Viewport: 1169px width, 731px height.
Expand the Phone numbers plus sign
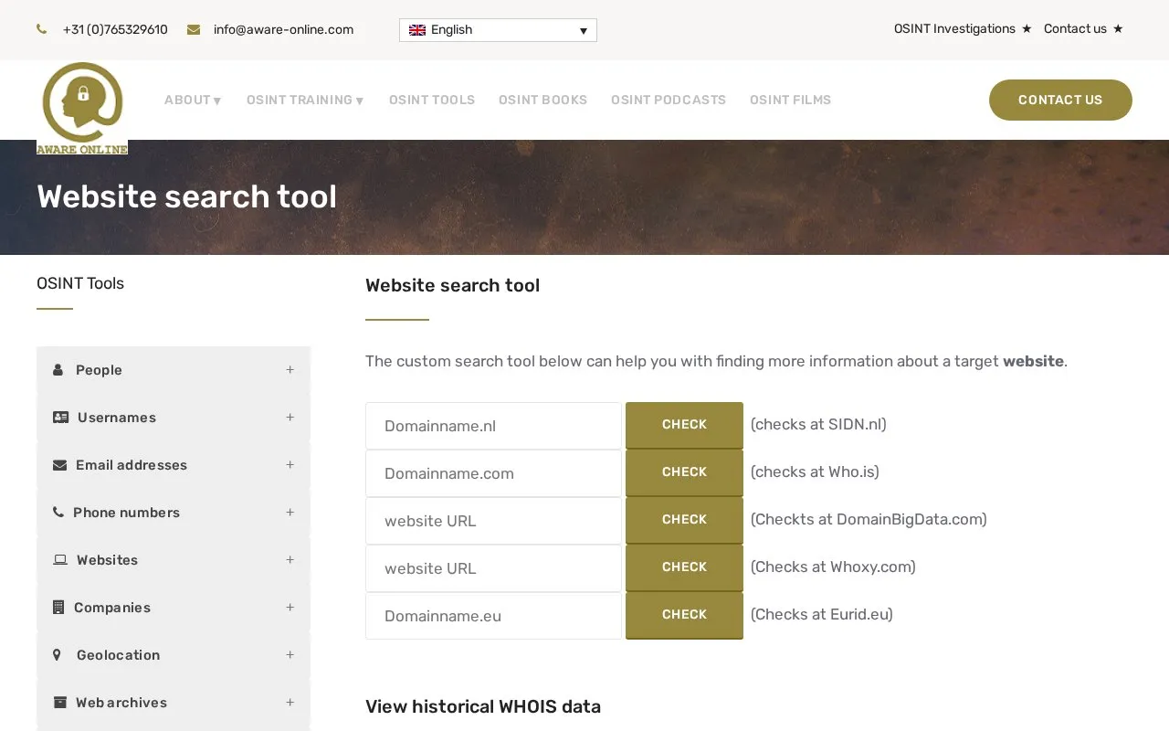[x=290, y=513]
